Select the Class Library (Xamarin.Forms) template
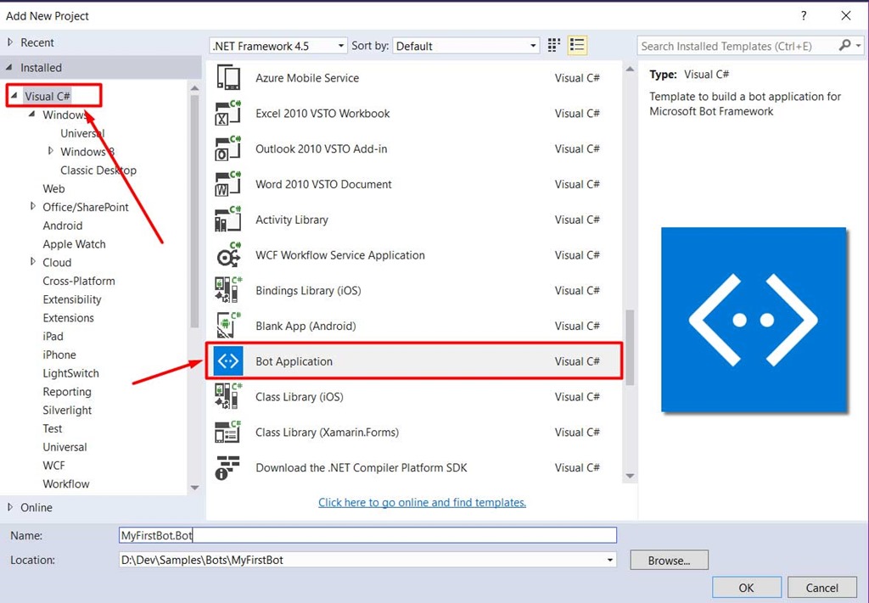Screen dimensions: 869x603 click(x=227, y=432)
